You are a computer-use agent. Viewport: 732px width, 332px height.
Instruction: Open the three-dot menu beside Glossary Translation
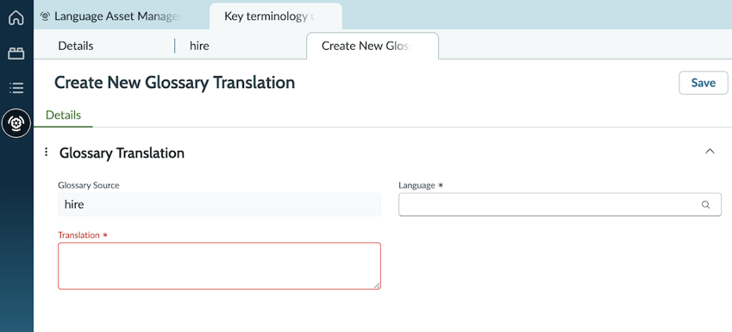46,153
